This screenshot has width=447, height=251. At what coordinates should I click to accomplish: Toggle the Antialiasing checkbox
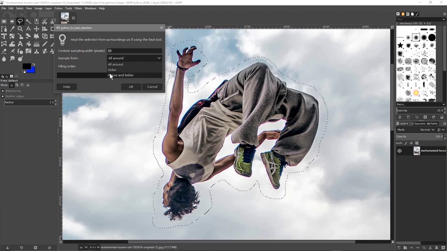[x=2, y=91]
